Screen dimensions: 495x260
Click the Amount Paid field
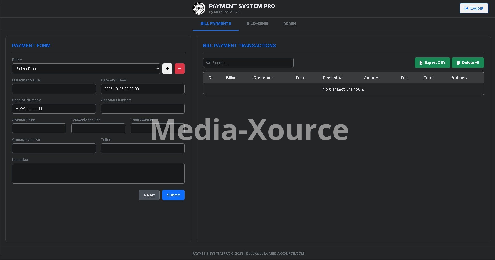[x=39, y=129]
